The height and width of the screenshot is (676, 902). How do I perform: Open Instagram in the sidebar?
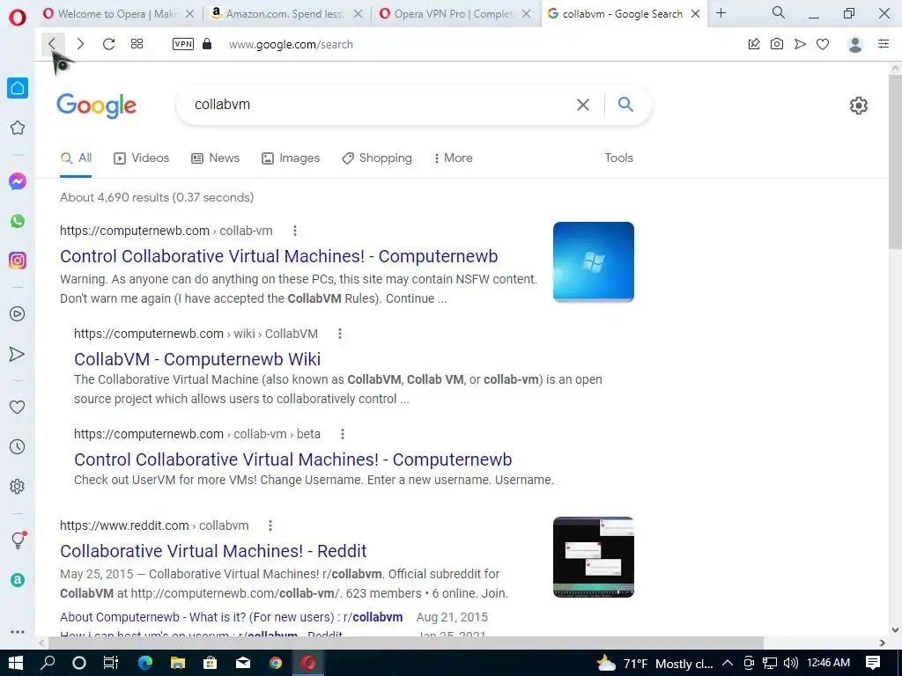[18, 261]
